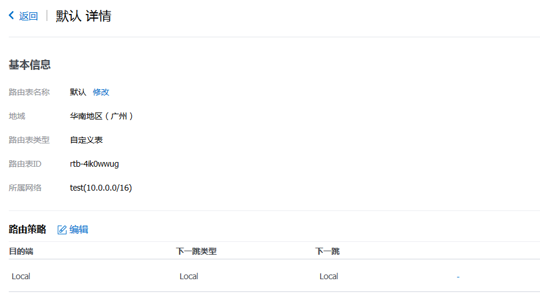This screenshot has width=540, height=299.
Task: Select Local in the 目的端 column
Action: click(21, 276)
